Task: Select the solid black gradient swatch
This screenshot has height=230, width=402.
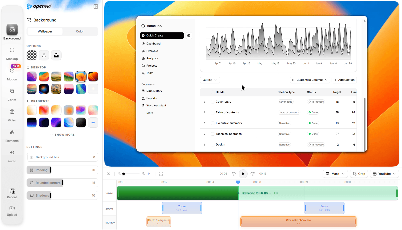Action: [81, 123]
